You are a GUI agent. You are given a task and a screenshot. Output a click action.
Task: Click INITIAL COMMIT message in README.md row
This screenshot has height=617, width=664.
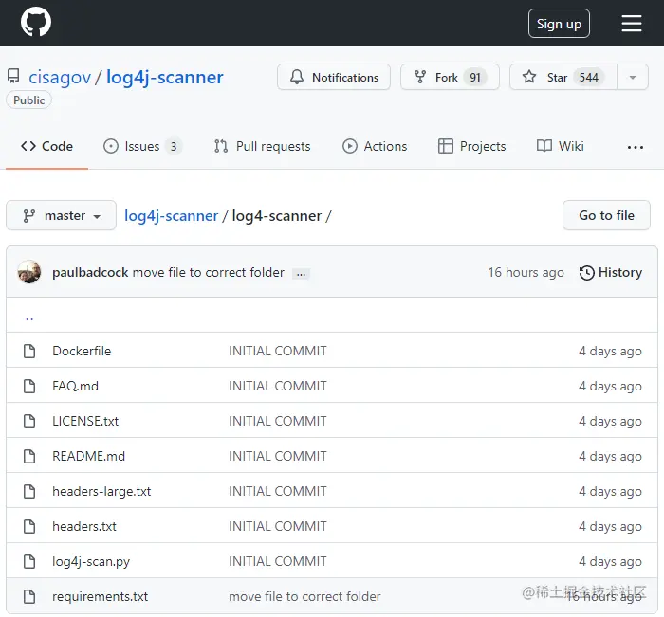pyautogui.click(x=278, y=456)
